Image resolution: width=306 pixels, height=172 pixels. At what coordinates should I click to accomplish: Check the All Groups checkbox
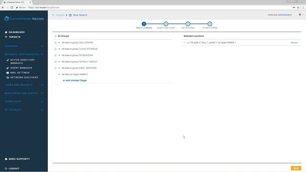tap(55, 36)
